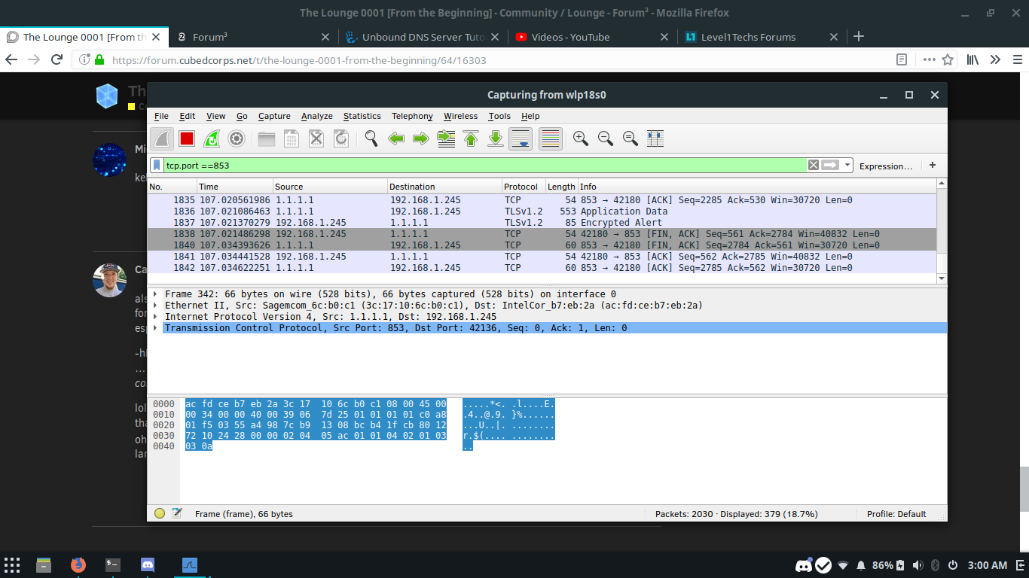Stop the running packet capture
This screenshot has height=578, width=1029.
[x=187, y=138]
